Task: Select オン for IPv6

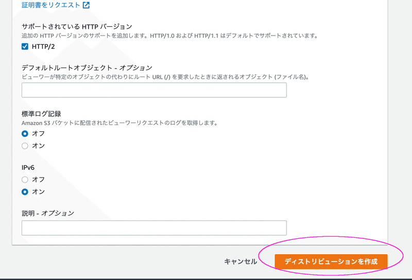Action: click(x=25, y=192)
